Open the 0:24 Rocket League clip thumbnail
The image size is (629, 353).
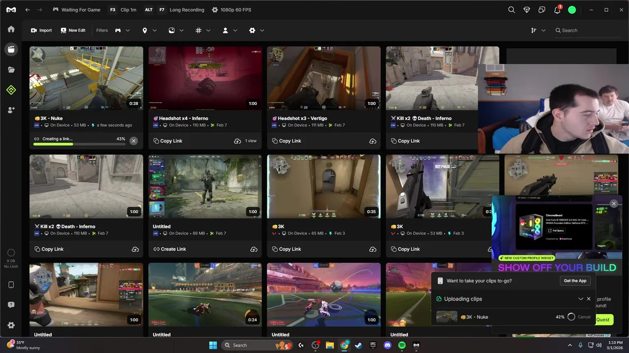pos(205,295)
